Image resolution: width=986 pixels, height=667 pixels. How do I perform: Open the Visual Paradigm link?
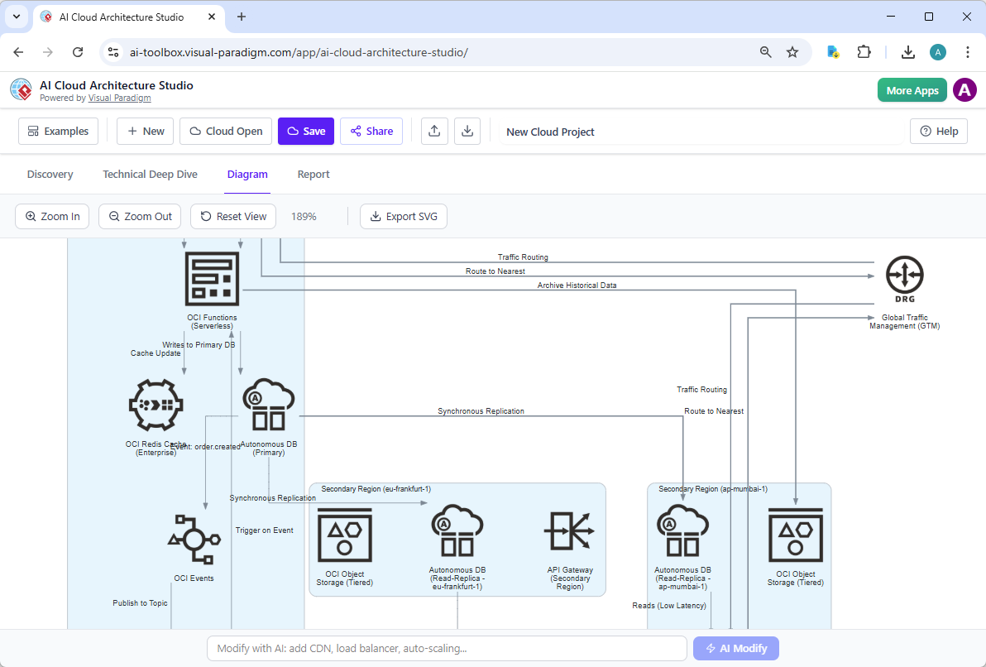coord(119,98)
